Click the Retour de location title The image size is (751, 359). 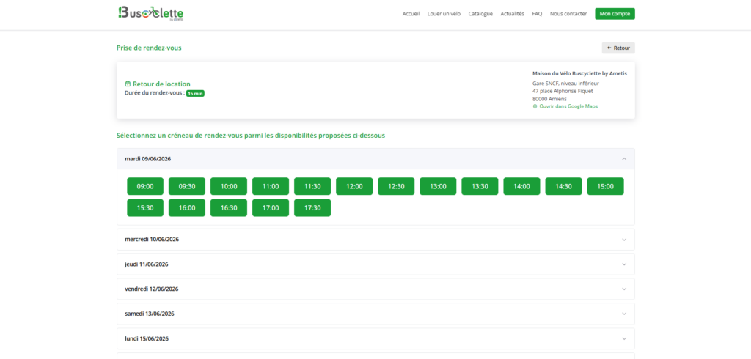click(161, 84)
